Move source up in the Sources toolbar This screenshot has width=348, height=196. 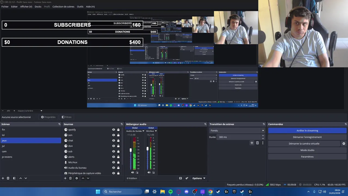(83, 178)
